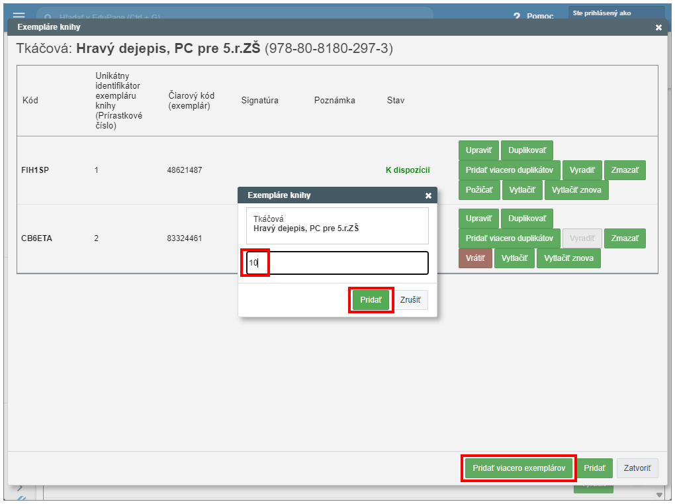The height and width of the screenshot is (504, 675).
Task: Close the main Exempláre knihy dialog with X
Action: coord(658,28)
